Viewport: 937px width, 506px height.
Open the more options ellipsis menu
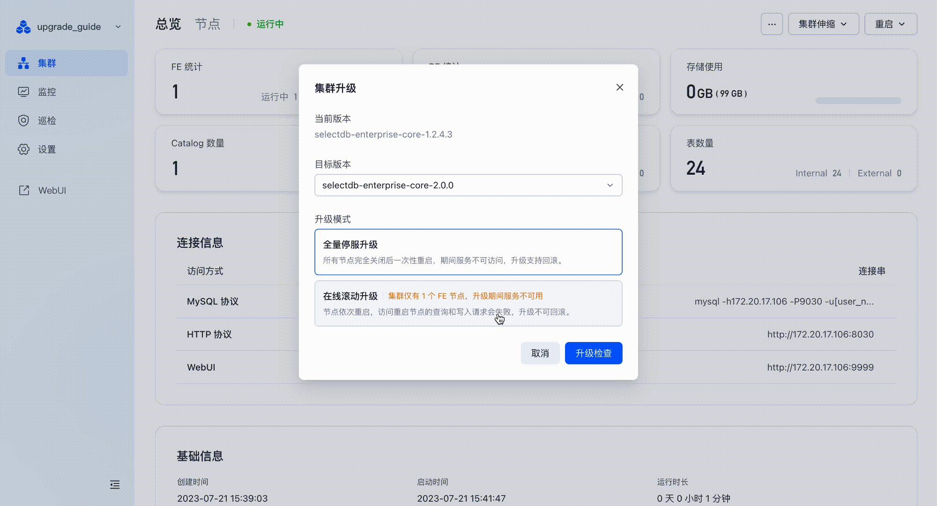[771, 23]
